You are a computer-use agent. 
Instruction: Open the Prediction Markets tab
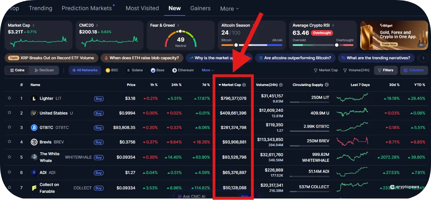pos(87,8)
